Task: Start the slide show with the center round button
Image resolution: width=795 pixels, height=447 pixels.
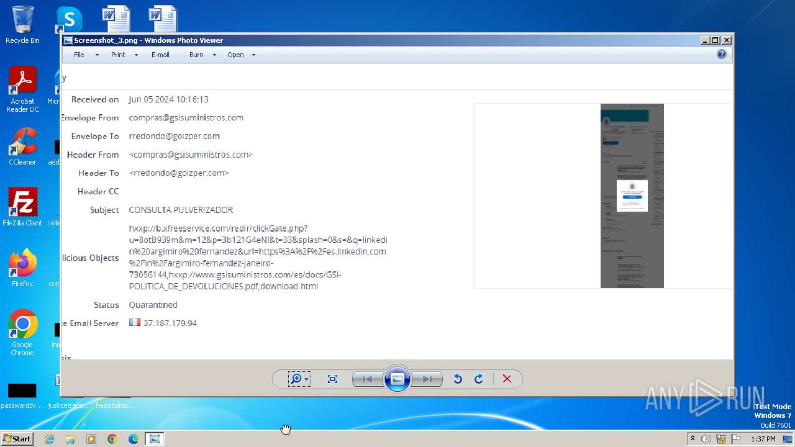Action: point(397,379)
